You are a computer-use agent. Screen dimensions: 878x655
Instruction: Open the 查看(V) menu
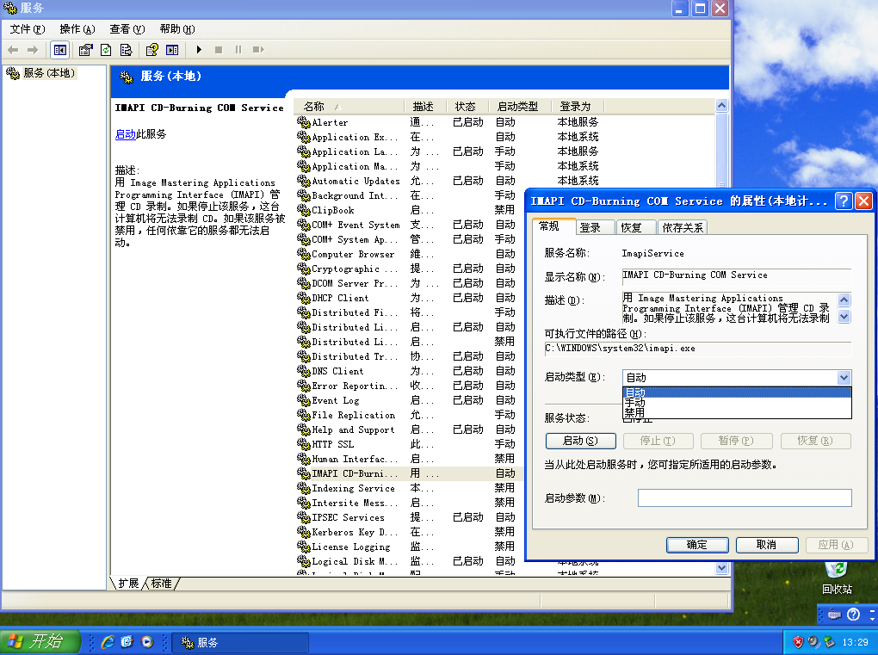[127, 29]
